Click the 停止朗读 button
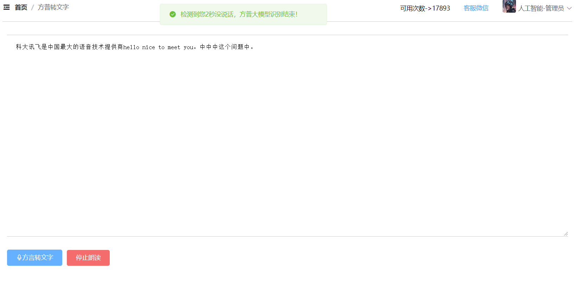 point(88,258)
